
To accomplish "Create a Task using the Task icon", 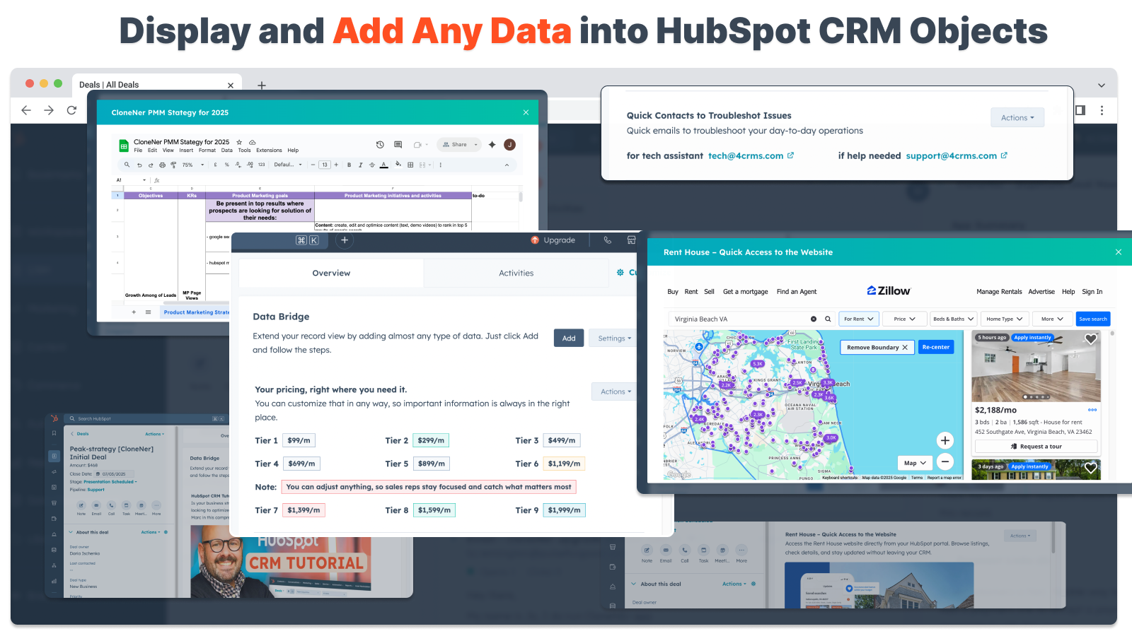I will 127,506.
